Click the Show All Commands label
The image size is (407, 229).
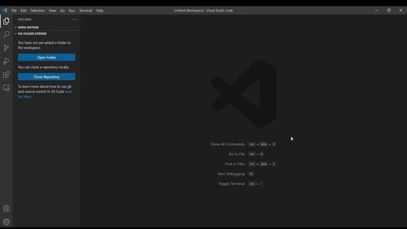(x=228, y=144)
